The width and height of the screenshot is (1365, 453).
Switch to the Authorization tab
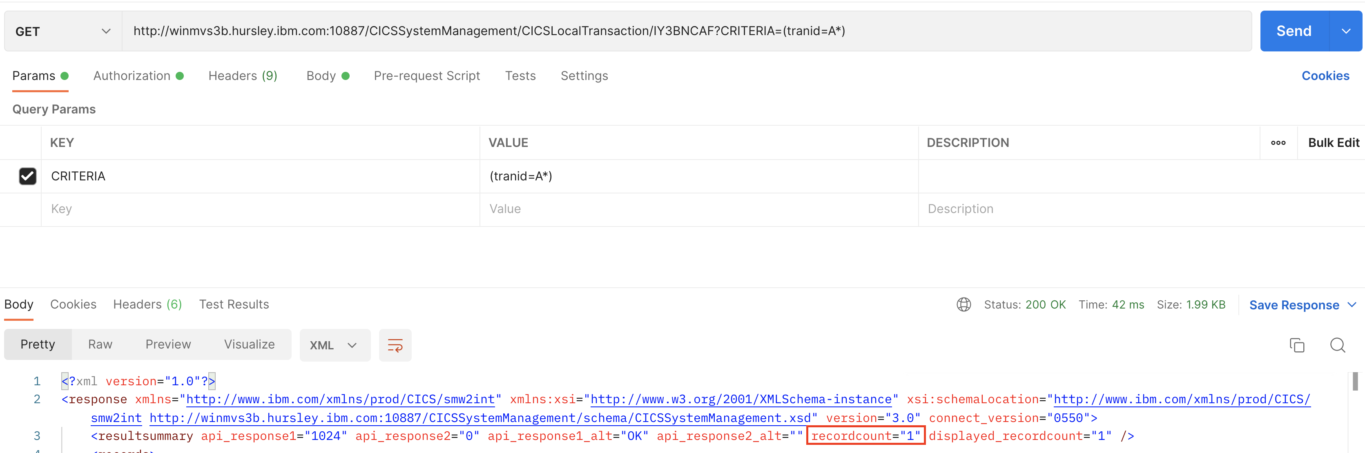[132, 75]
